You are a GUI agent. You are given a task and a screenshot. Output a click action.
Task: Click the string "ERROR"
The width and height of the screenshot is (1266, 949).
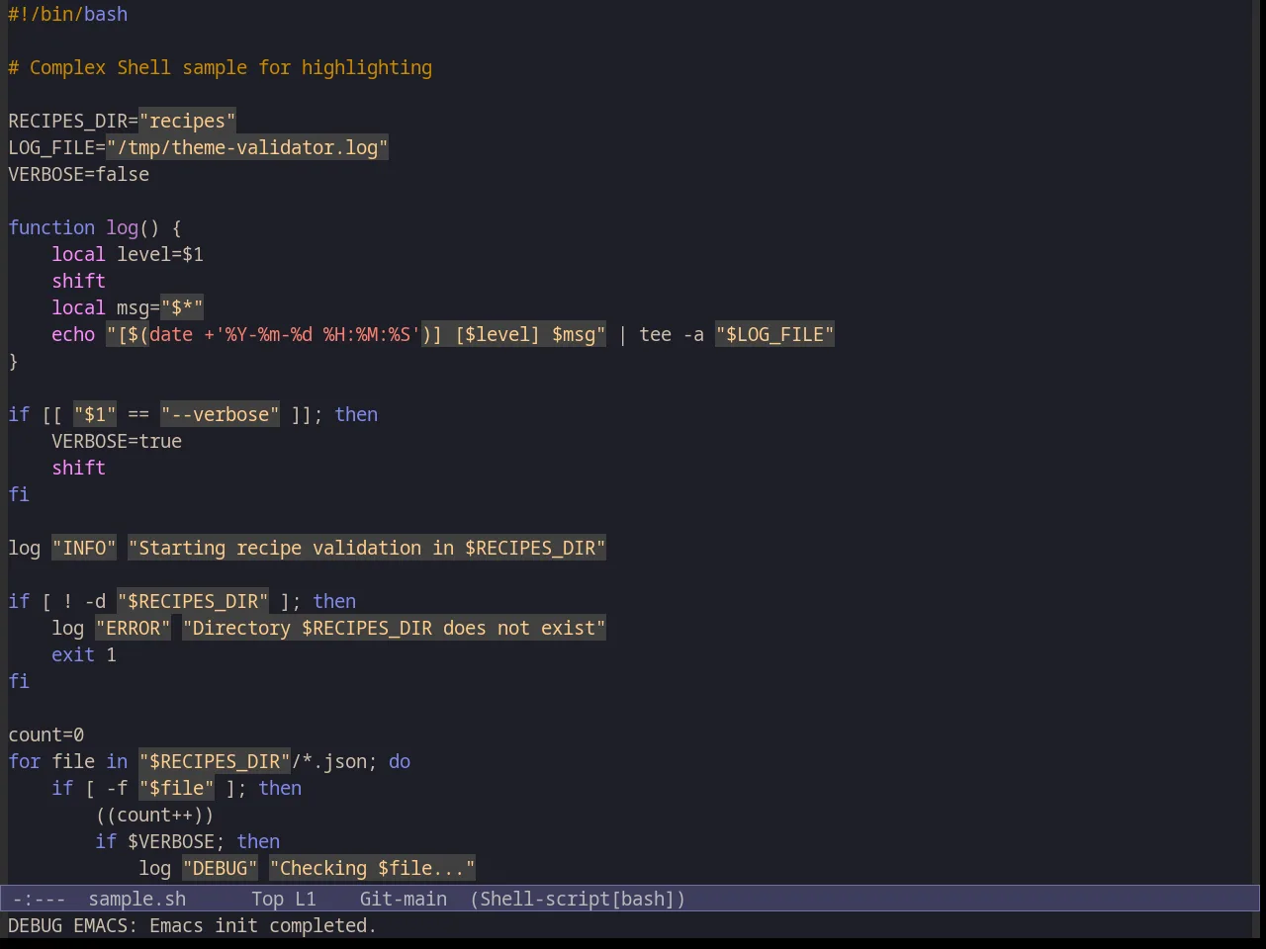pyautogui.click(x=134, y=628)
